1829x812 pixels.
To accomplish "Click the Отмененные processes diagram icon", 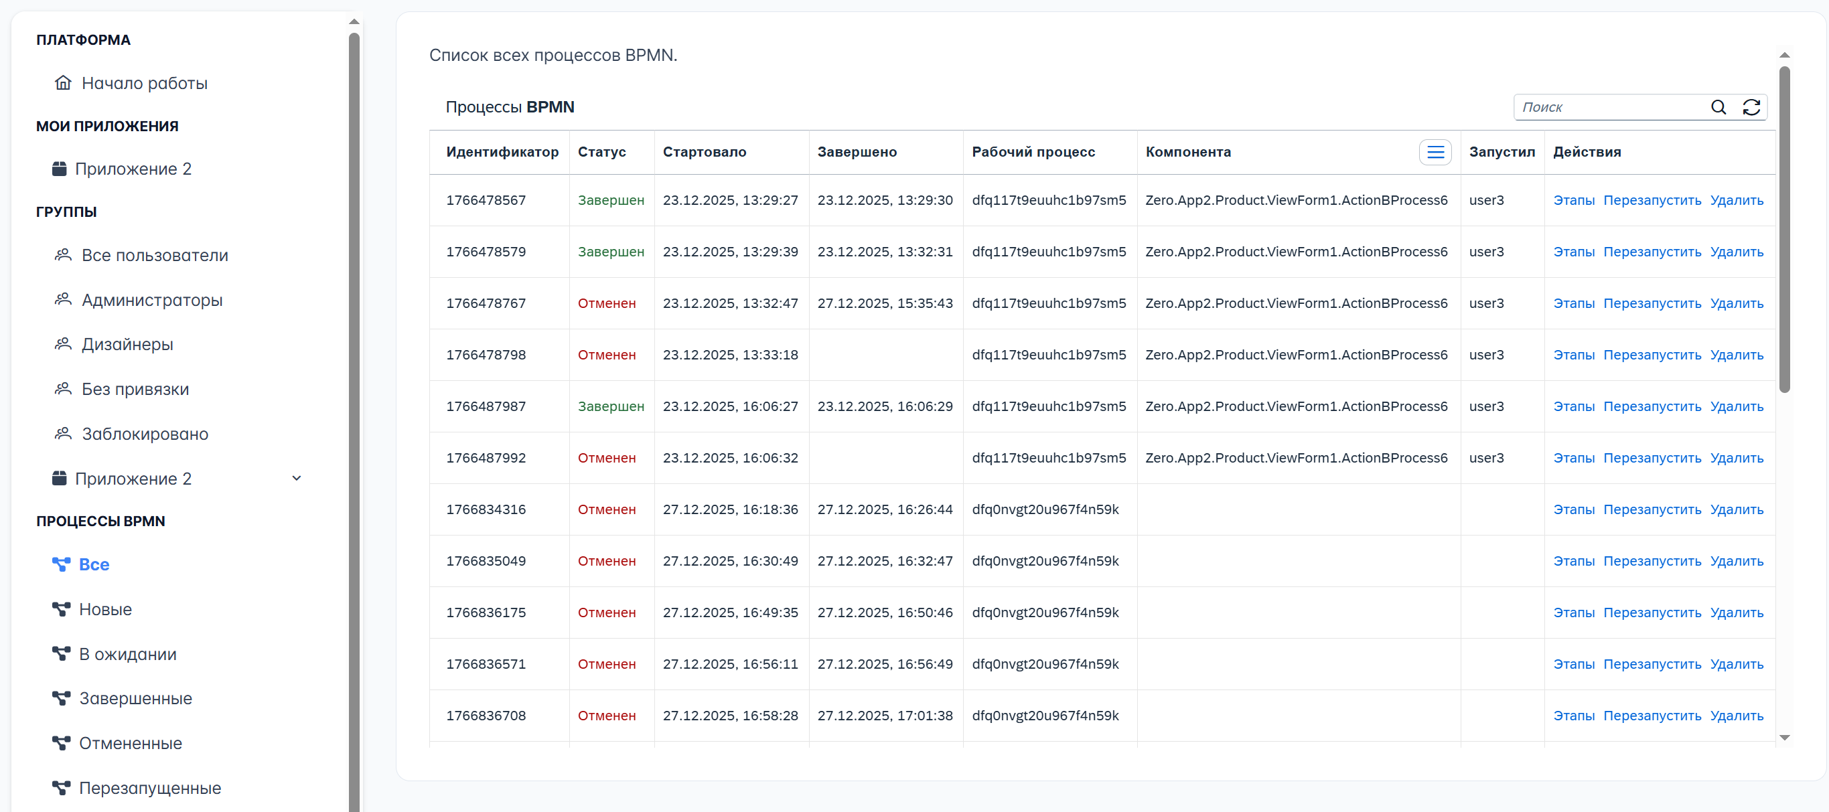I will (x=61, y=743).
